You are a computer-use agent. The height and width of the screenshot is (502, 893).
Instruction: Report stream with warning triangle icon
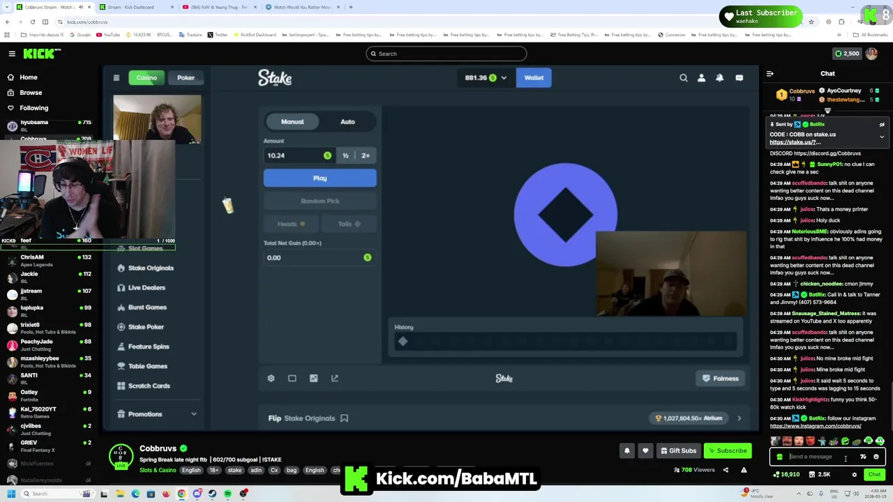point(744,470)
